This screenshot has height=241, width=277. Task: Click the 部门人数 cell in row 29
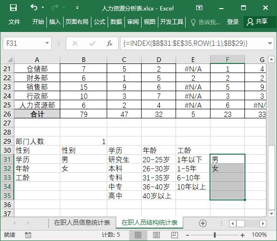point(37,141)
